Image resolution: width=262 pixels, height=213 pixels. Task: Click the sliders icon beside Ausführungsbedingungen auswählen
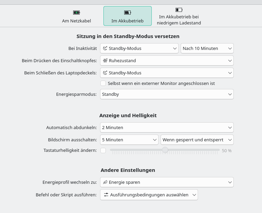click(106, 195)
